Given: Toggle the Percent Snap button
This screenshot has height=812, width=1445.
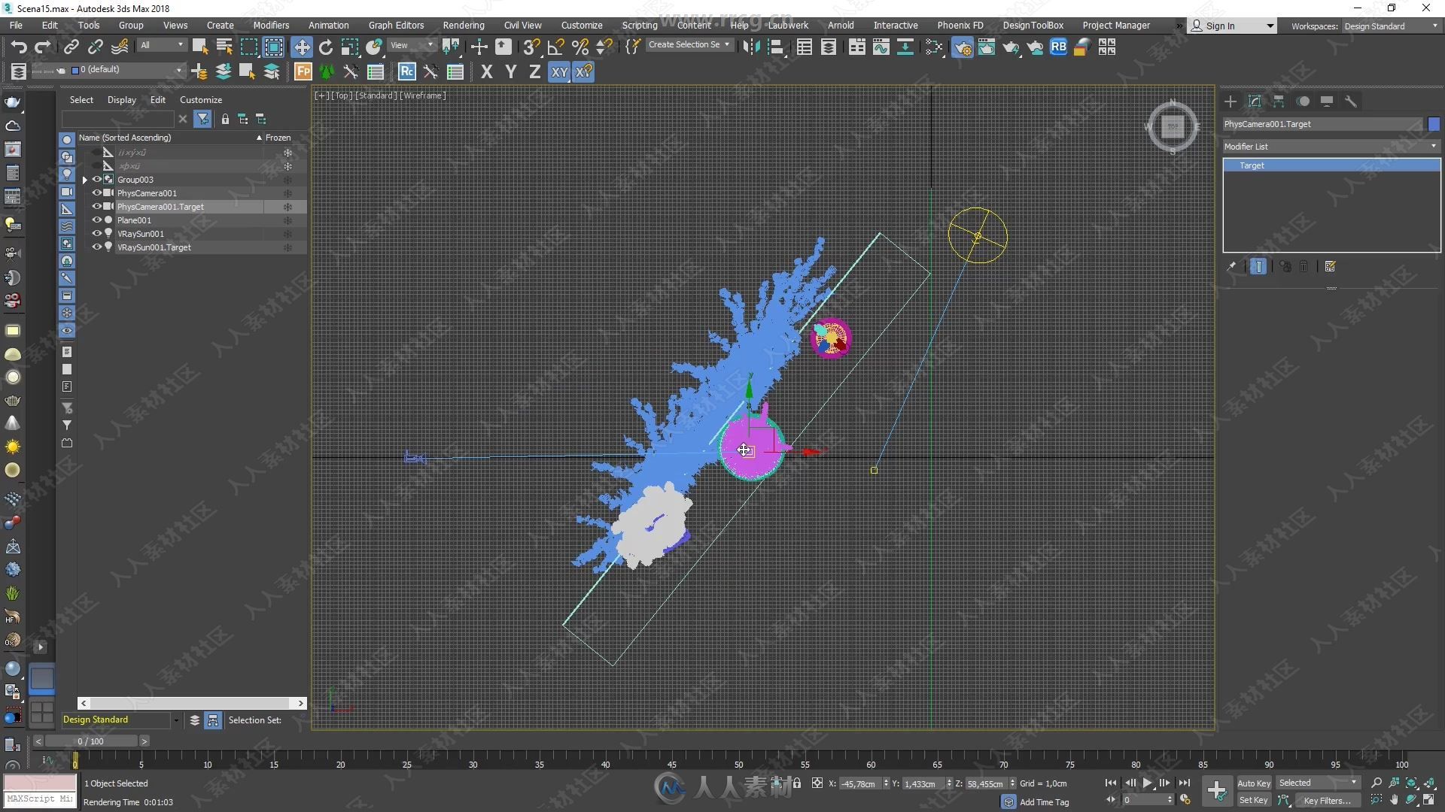Looking at the screenshot, I should pos(580,47).
